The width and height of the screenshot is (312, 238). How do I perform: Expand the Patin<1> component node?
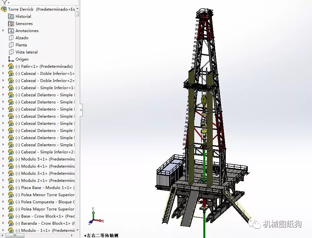(x=3, y=66)
